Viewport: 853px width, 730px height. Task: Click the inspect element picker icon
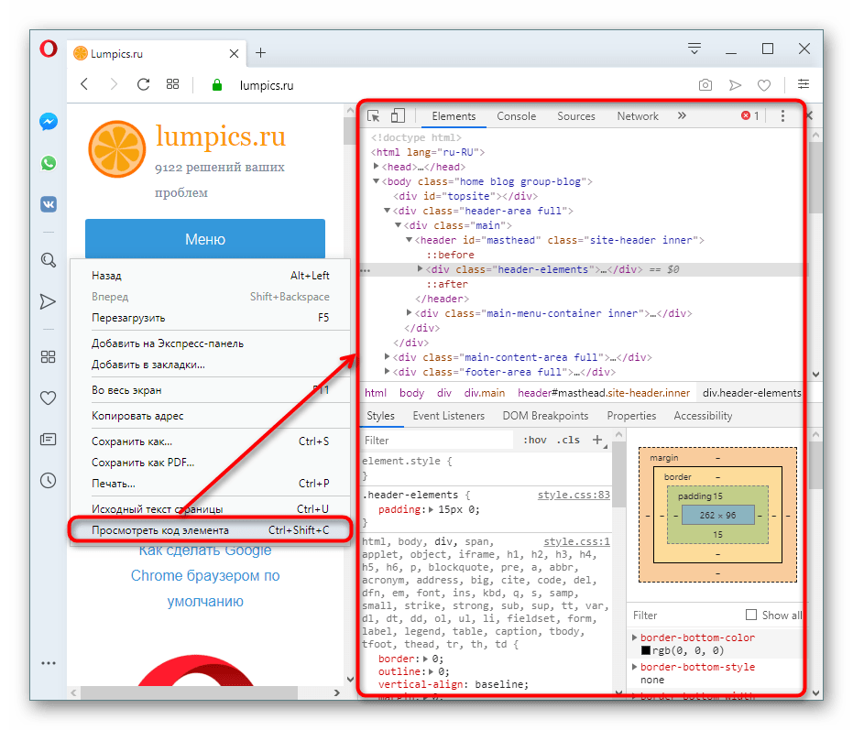click(374, 116)
